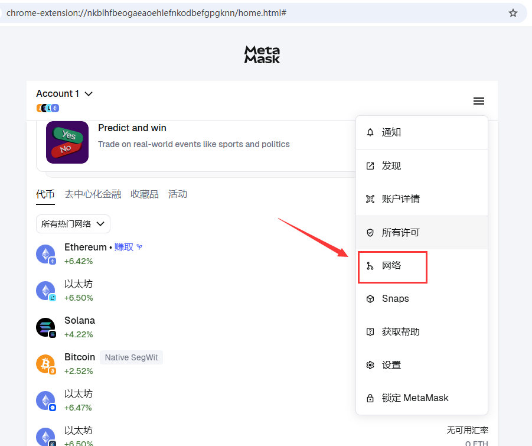Click the account network avatars under Account 1

(48, 108)
